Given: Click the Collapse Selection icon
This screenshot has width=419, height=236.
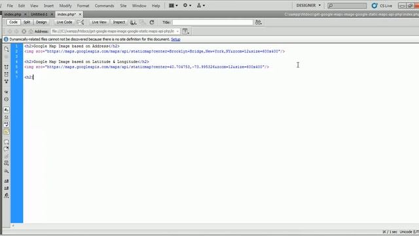Looking at the screenshot, I should tap(7, 74).
